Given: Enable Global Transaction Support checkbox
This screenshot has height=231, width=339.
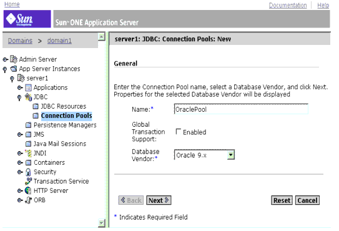Looking at the screenshot, I should 179,132.
